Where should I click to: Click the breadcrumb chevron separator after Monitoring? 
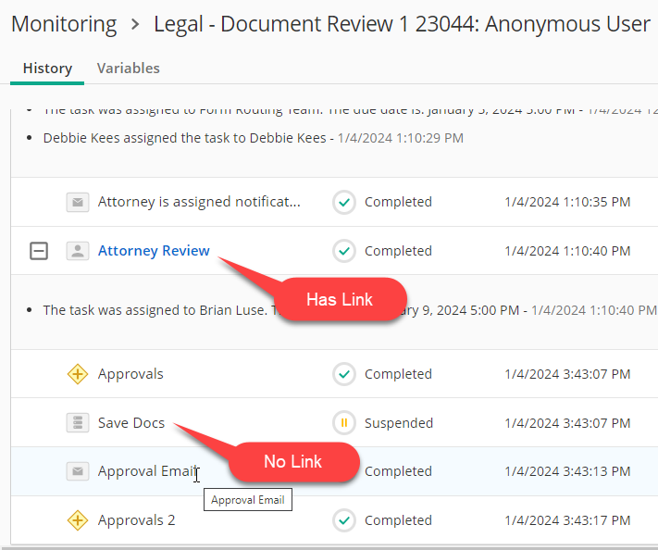coord(135,24)
